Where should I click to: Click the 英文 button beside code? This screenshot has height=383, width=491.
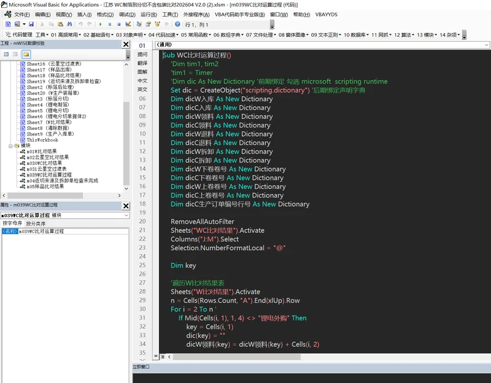pyautogui.click(x=142, y=89)
